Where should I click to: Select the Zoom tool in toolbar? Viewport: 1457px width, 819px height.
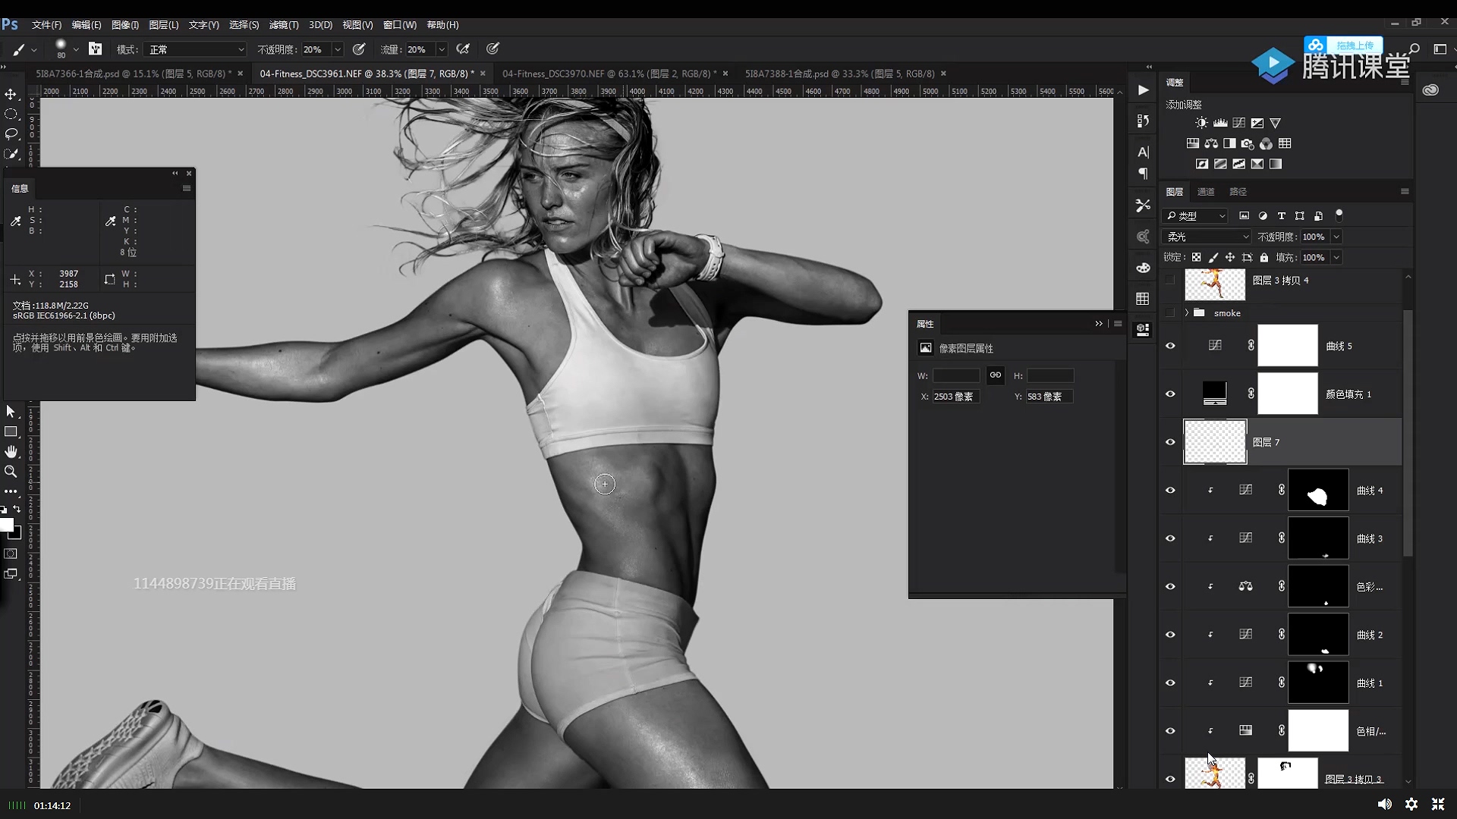click(x=11, y=471)
